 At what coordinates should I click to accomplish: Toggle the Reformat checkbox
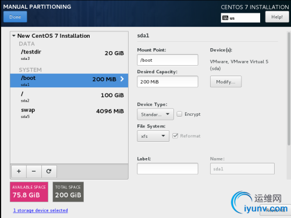tap(175, 135)
